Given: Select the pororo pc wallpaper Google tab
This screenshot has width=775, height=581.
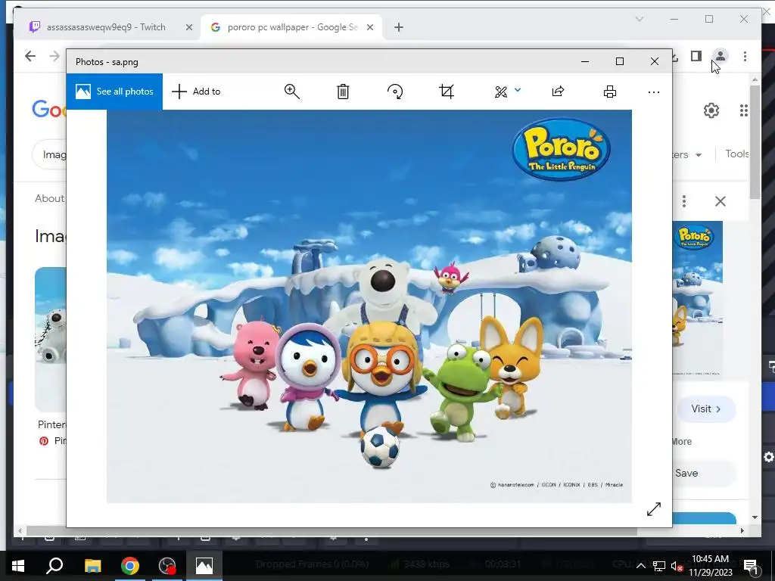Looking at the screenshot, I should (291, 27).
